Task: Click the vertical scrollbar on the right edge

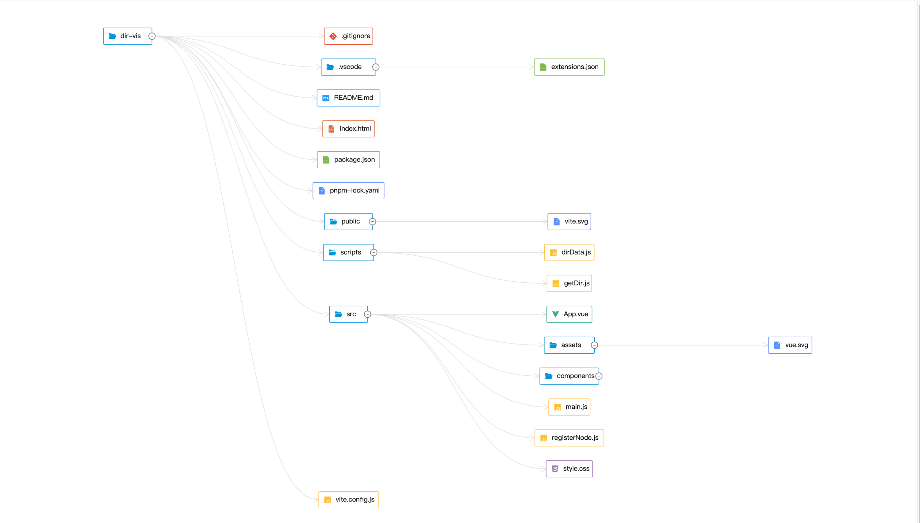Action: (x=918, y=261)
